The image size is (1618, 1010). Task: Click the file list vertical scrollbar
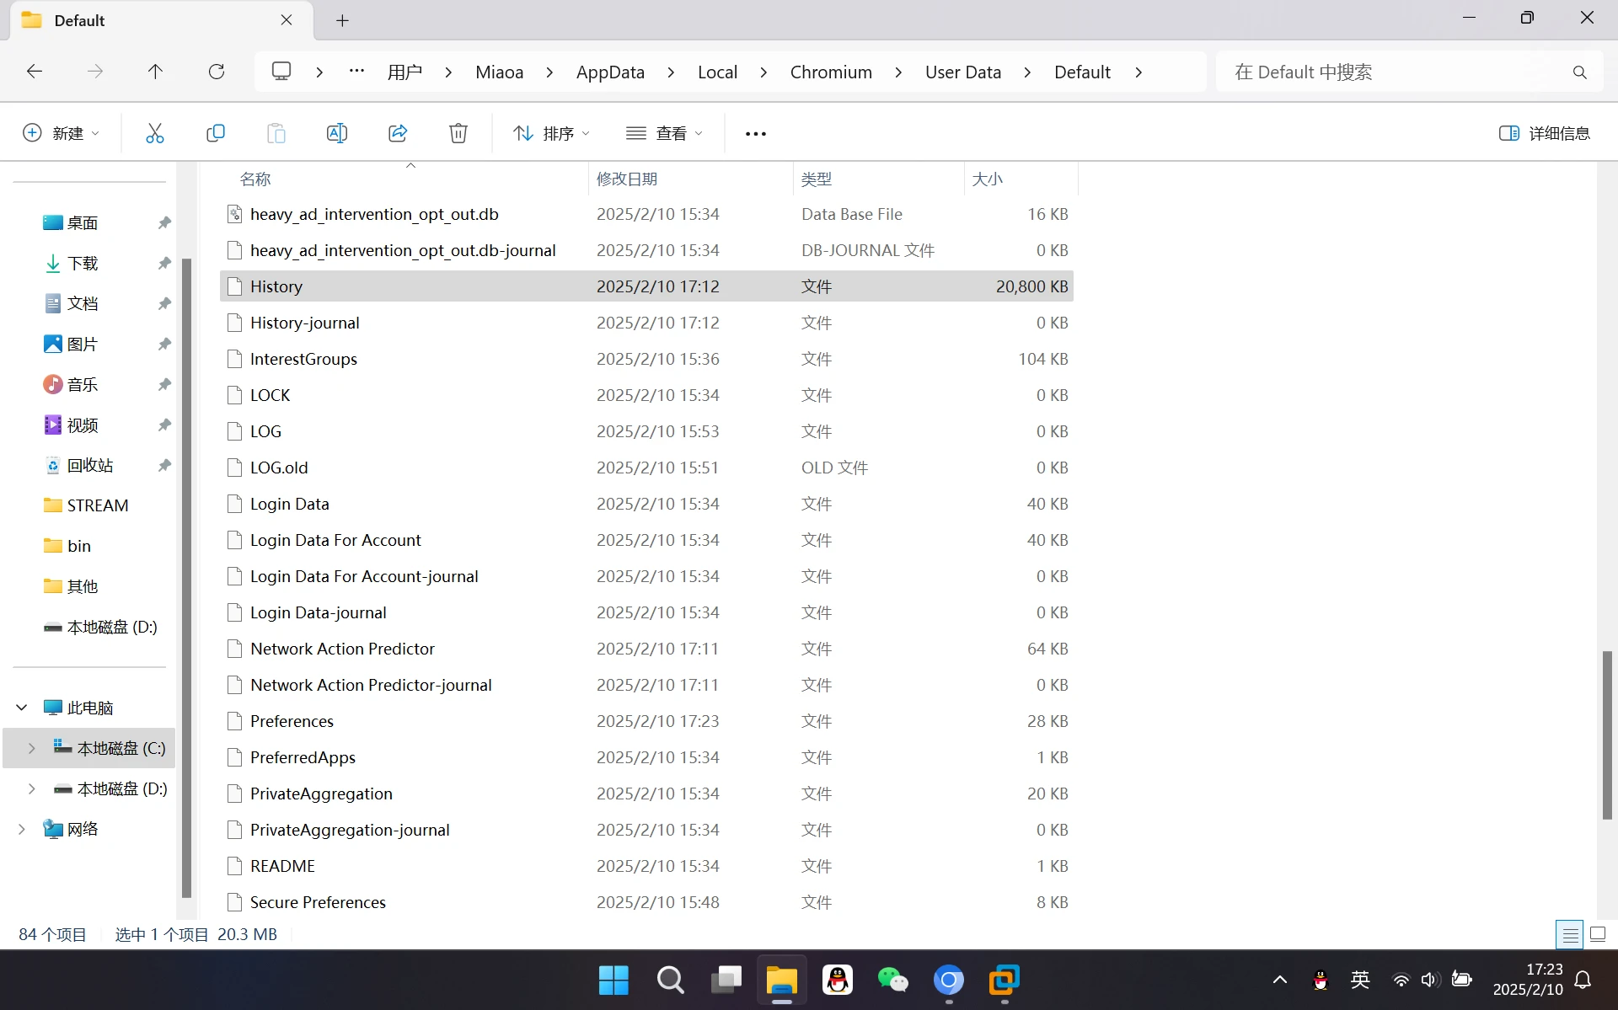[x=1607, y=734]
